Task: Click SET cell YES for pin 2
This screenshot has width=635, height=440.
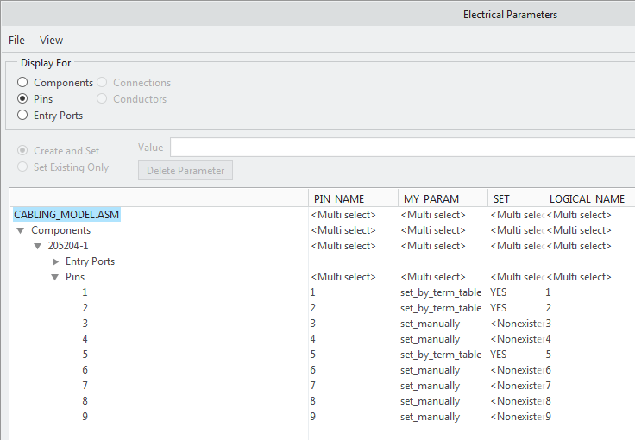Action: (499, 308)
